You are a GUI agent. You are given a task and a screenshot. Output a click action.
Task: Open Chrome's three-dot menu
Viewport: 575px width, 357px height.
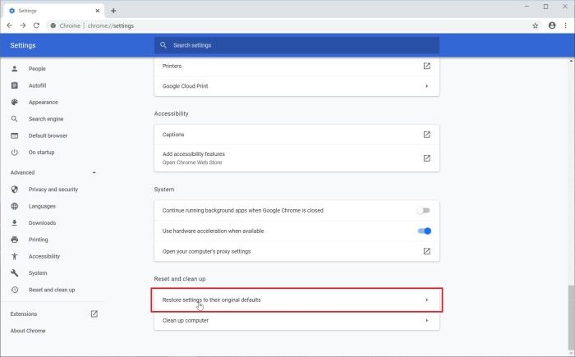565,25
